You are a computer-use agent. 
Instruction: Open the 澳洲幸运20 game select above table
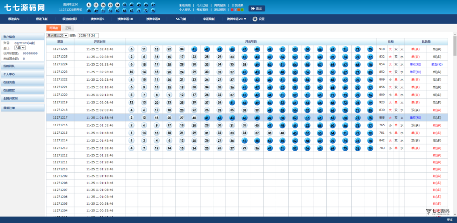pyautogui.click(x=57, y=35)
